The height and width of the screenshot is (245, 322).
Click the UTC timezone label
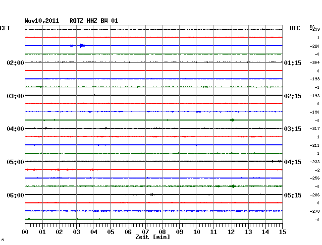coord(294,28)
